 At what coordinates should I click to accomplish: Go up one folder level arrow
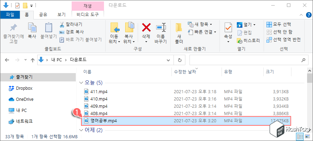(33, 60)
